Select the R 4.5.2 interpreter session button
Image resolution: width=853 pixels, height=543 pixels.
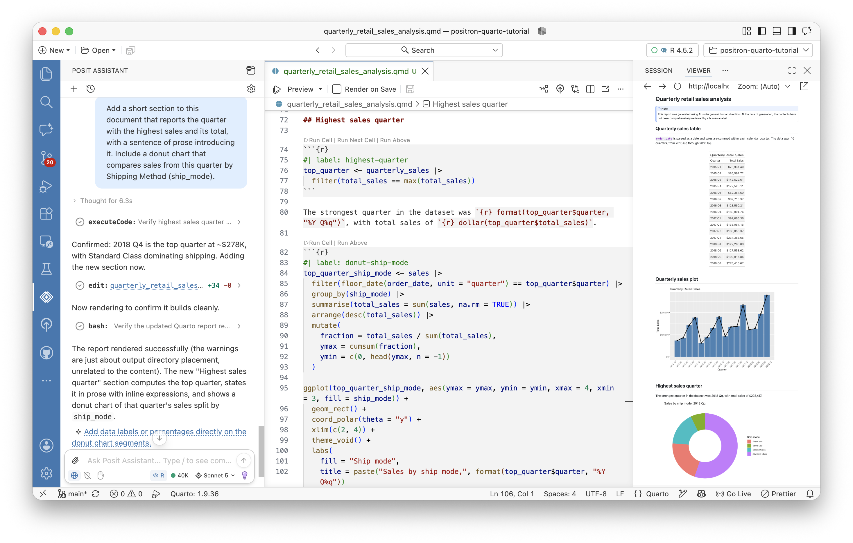pos(672,50)
